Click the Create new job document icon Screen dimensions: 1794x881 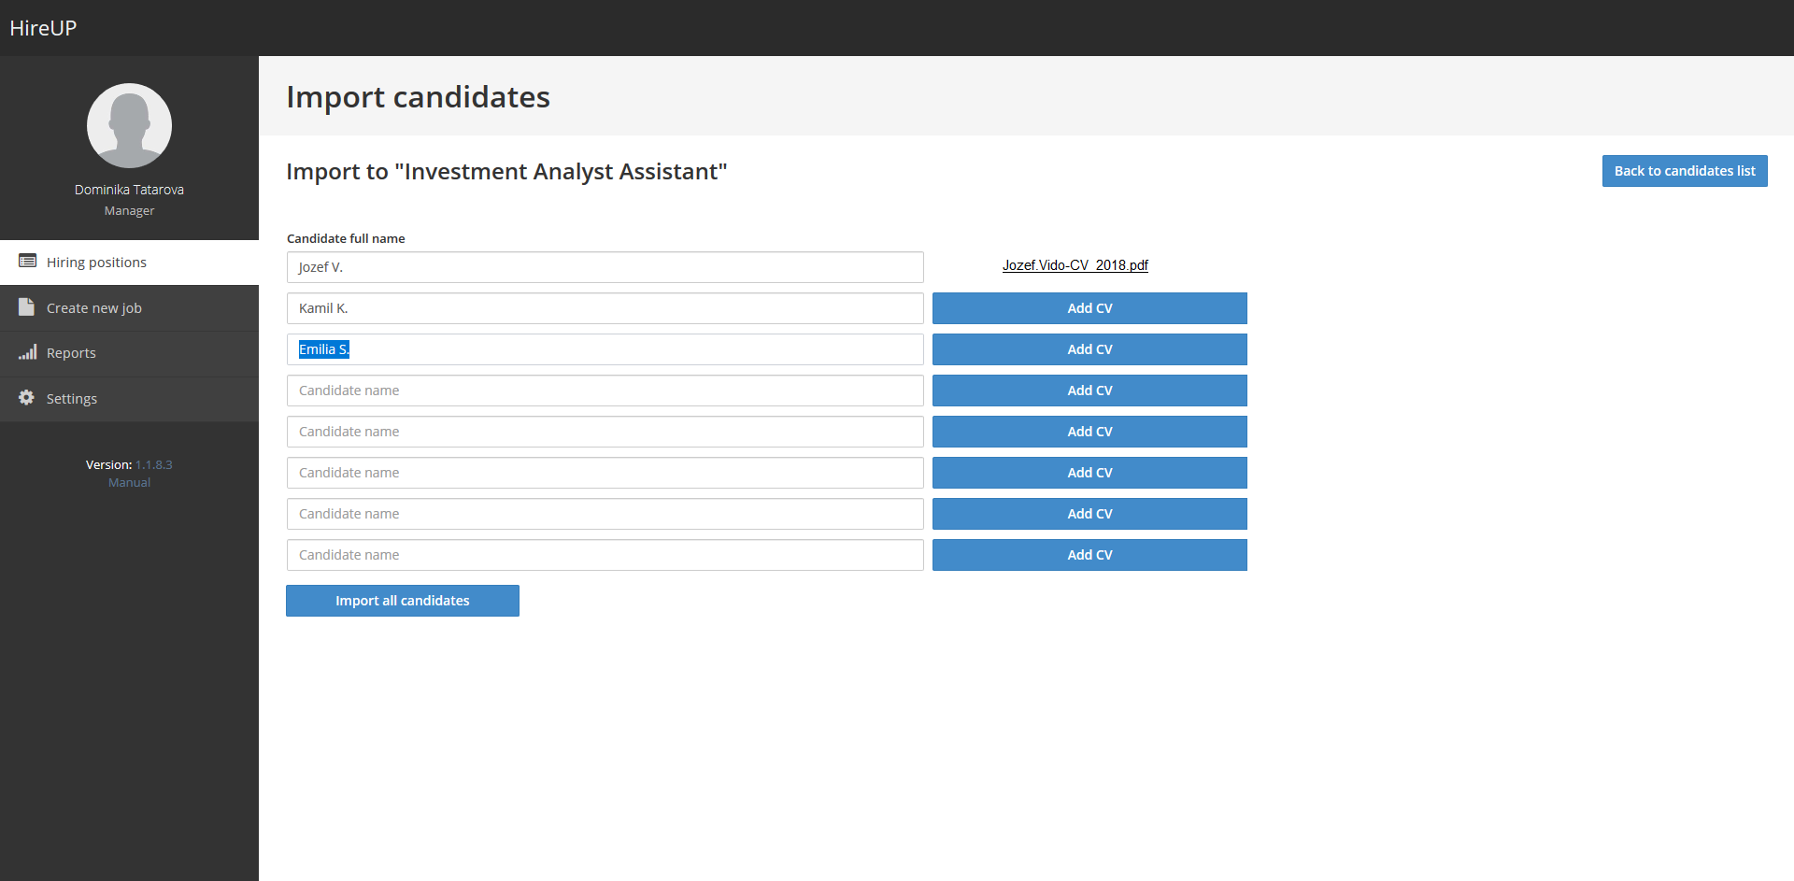tap(26, 307)
